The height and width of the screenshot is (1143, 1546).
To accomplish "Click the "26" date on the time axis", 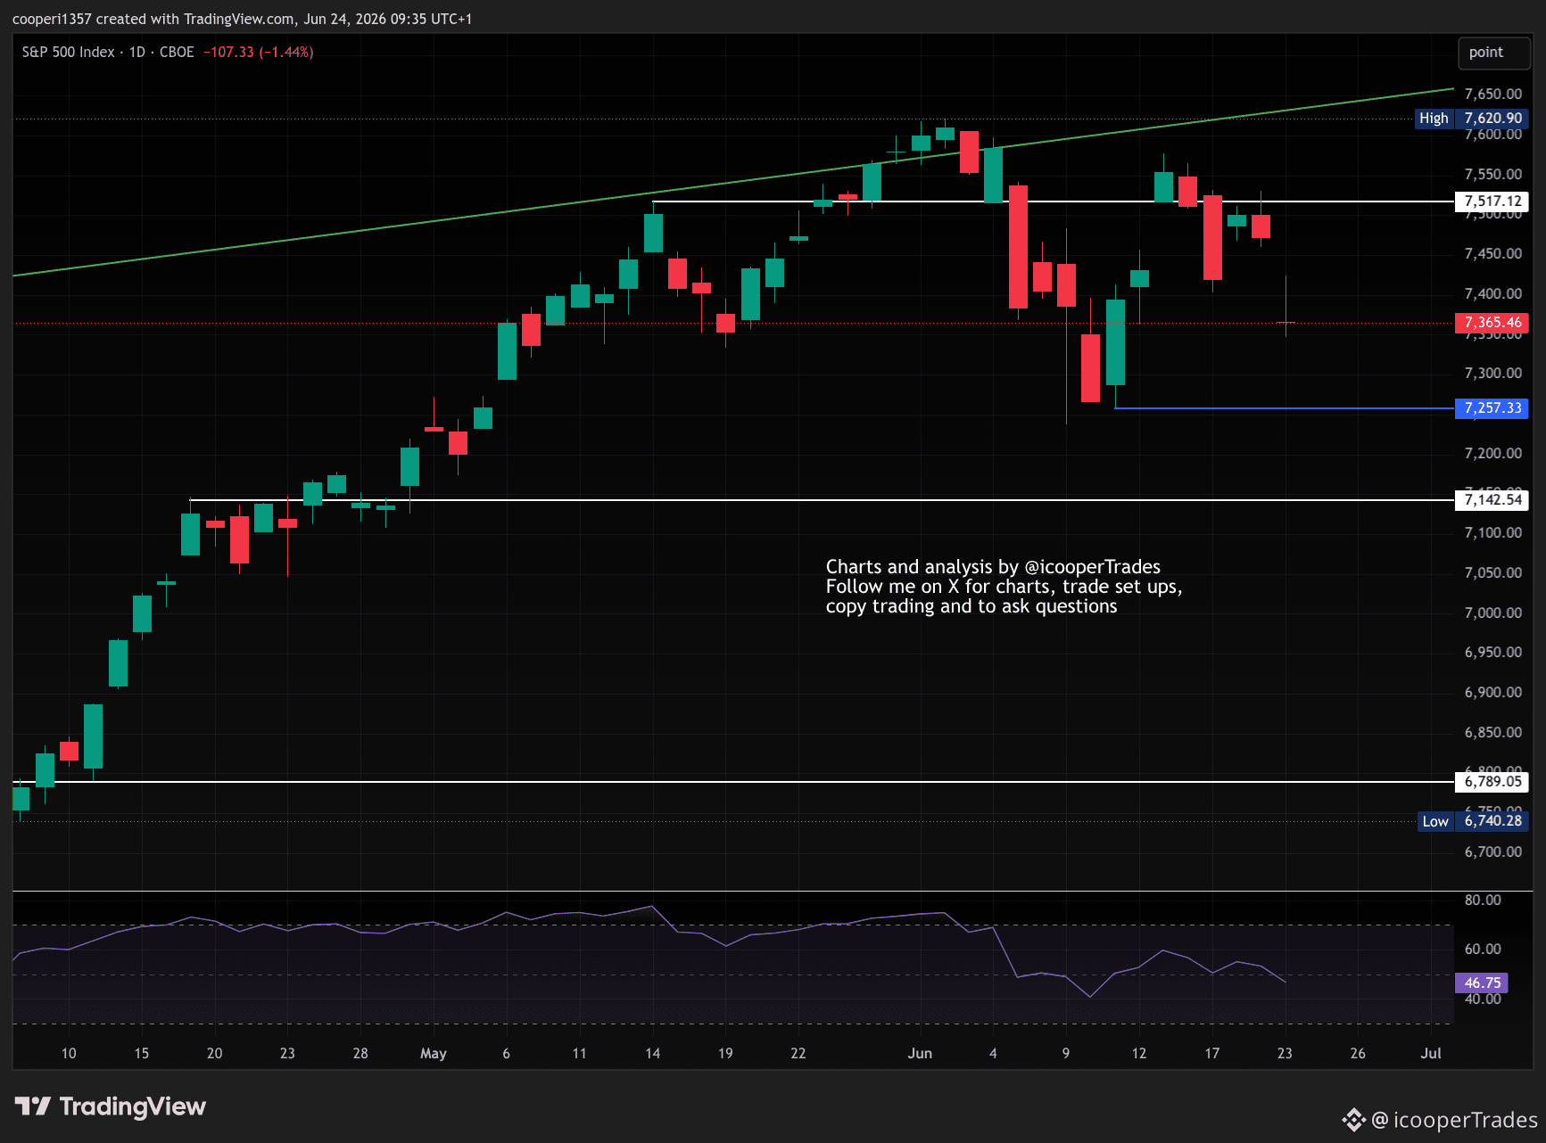I will pyautogui.click(x=1358, y=1053).
